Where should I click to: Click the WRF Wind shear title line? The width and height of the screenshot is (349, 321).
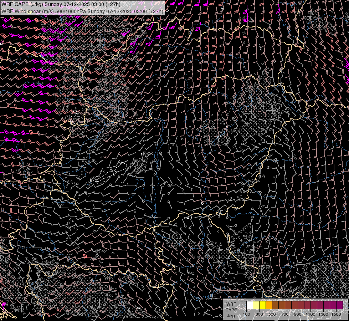click(82, 11)
